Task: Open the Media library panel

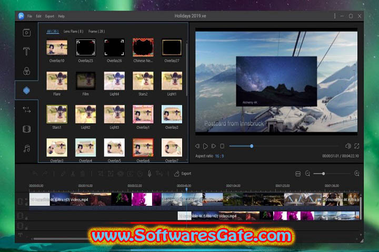Action: (x=27, y=33)
